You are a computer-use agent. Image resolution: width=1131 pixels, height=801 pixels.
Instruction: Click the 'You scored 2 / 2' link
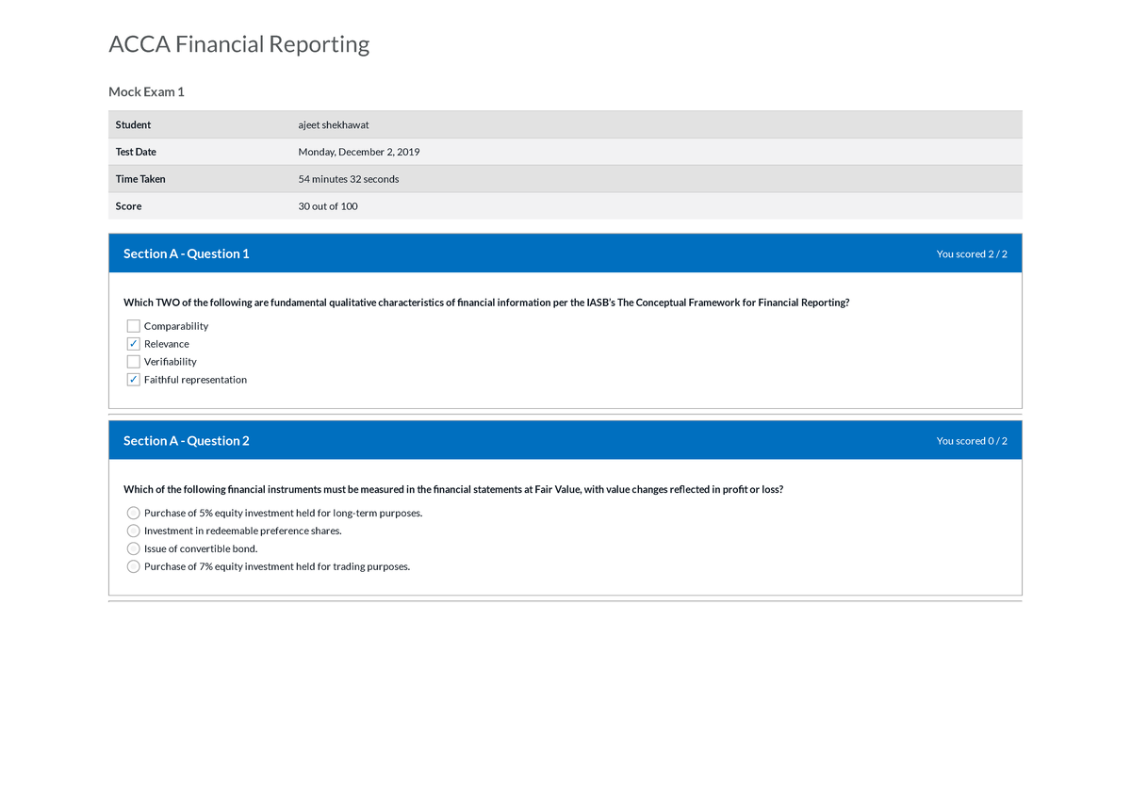click(x=972, y=253)
